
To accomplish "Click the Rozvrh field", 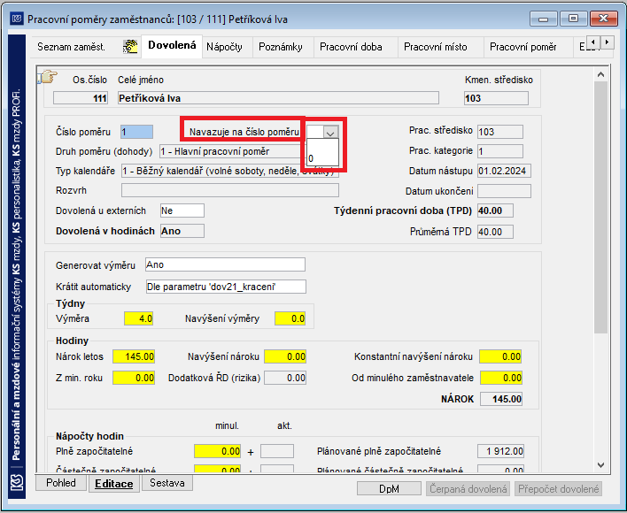I will point(230,190).
